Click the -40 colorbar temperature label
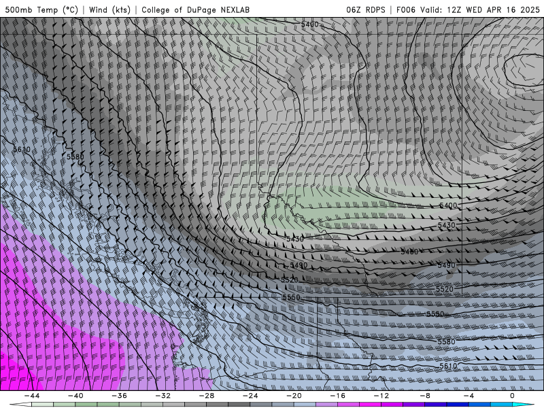The height and width of the screenshot is (408, 544). click(75, 396)
